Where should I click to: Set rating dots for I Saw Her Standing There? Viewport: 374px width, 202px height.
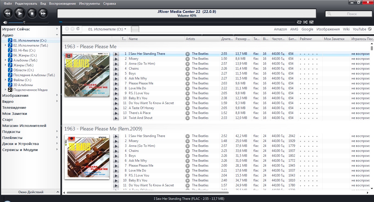coord(309,54)
